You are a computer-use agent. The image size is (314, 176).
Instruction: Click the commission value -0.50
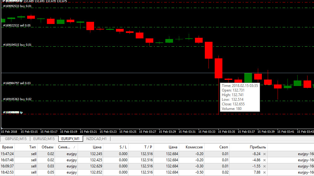click(199, 172)
